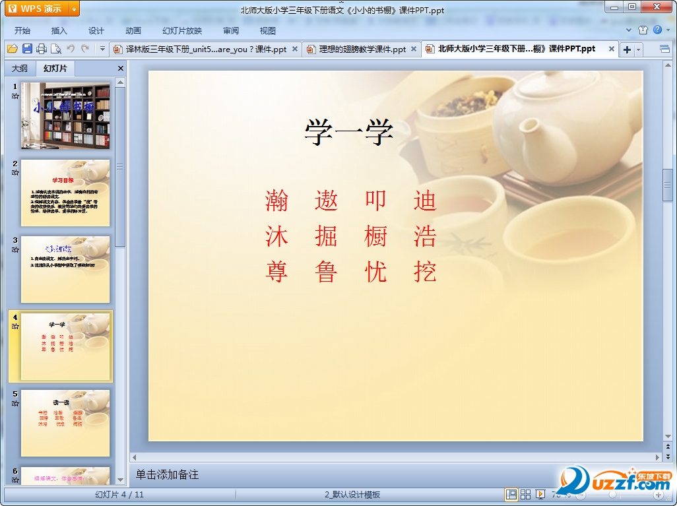Switch to slide sorter view in status bar
The height and width of the screenshot is (506, 677).
525,494
